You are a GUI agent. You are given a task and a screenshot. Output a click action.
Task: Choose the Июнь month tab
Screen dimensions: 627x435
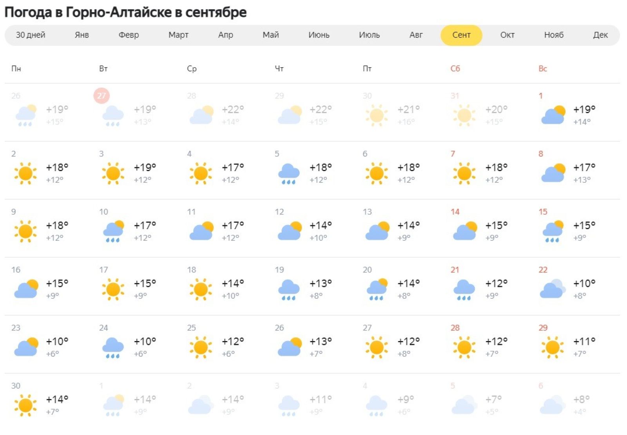click(319, 35)
